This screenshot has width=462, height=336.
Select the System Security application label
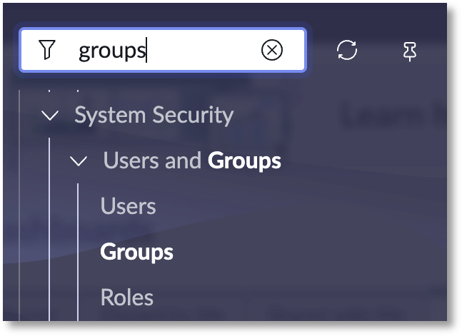click(154, 115)
